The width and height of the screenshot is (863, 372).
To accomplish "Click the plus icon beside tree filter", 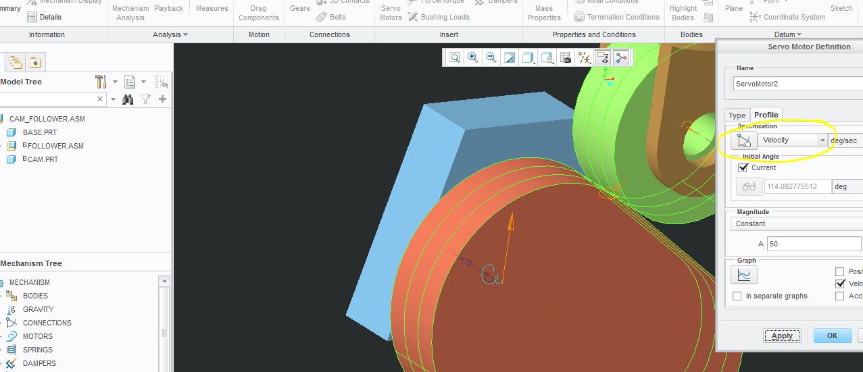I will [x=162, y=99].
